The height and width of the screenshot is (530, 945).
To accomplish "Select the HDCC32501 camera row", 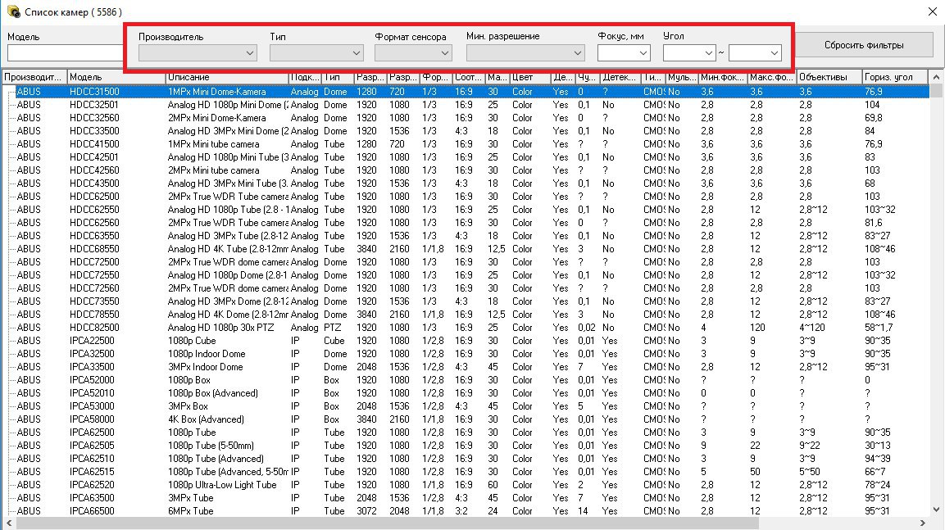I will coord(471,105).
